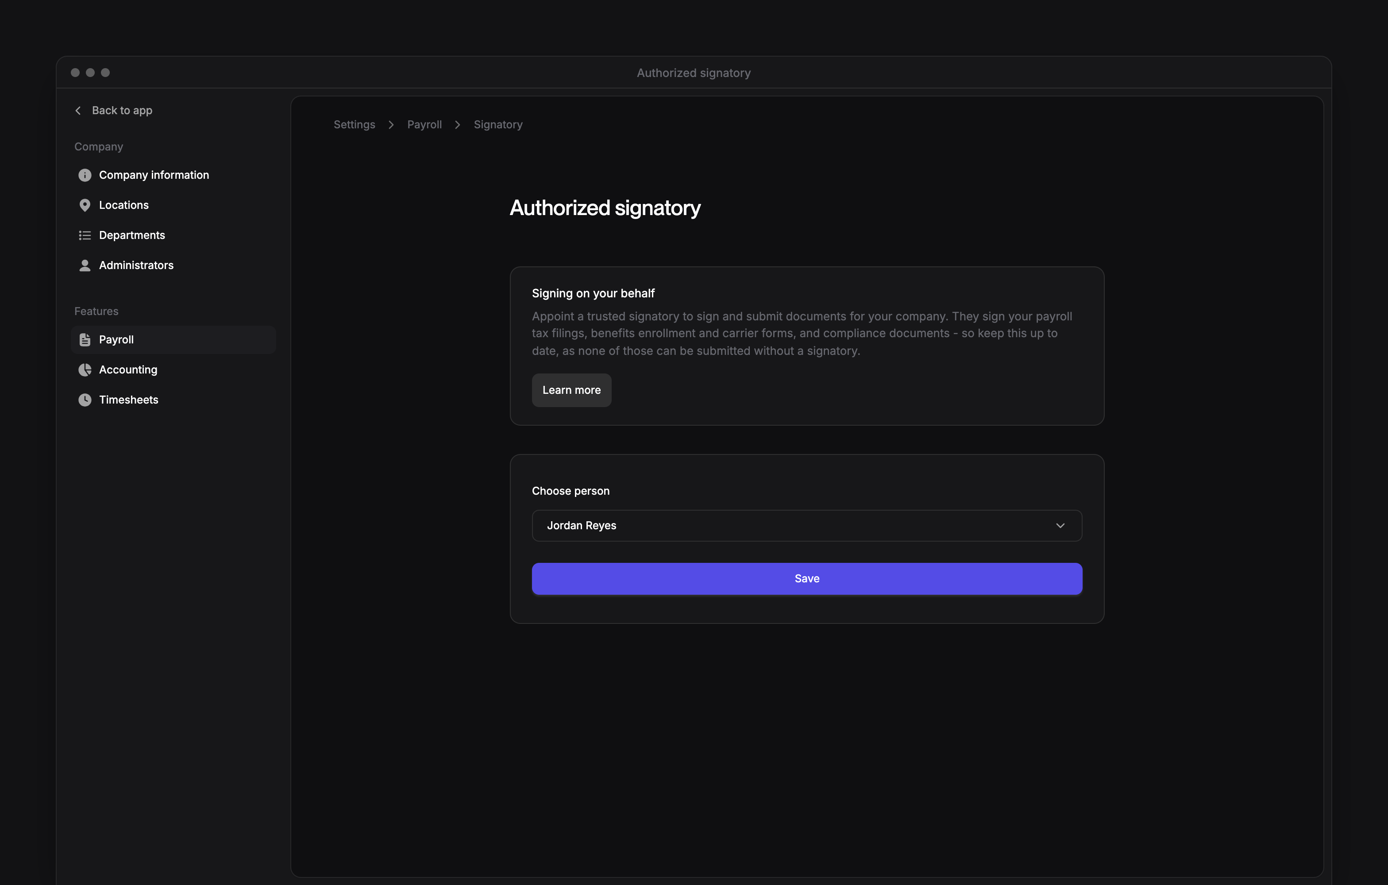Click the window title Authorized signatory
This screenshot has height=885, width=1388.
tap(694, 73)
